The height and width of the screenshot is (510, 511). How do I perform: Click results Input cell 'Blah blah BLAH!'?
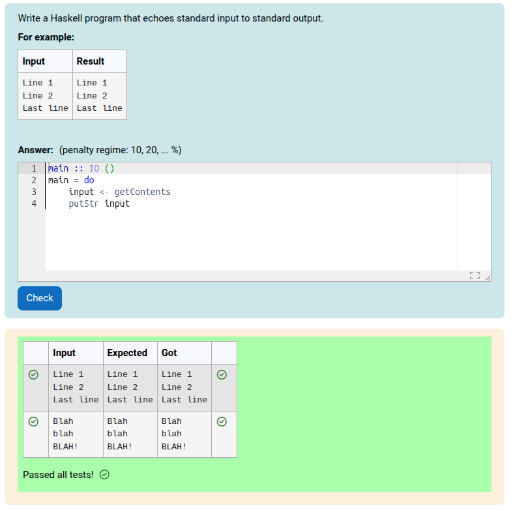click(x=76, y=434)
